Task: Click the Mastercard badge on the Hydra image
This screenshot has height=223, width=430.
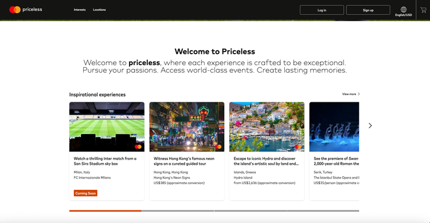Action: [x=298, y=146]
